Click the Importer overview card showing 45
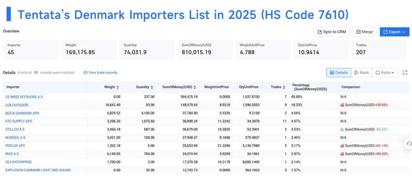 point(31,49)
